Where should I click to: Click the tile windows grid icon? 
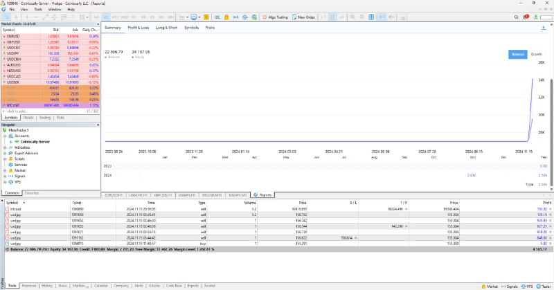coord(371,17)
